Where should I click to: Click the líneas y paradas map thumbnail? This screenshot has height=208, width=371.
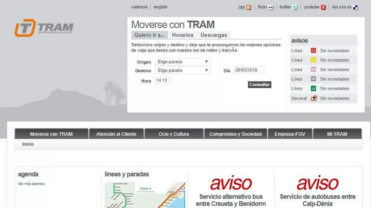point(145,195)
